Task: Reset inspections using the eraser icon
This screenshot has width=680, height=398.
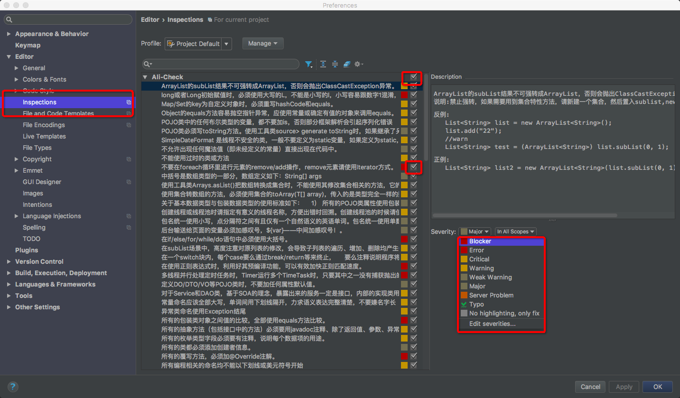Action: [x=347, y=64]
